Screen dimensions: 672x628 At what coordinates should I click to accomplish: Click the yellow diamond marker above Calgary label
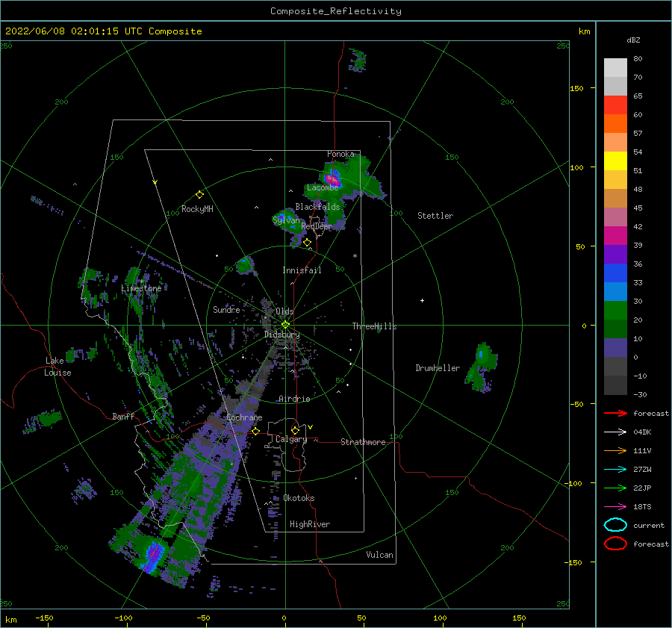pos(295,430)
